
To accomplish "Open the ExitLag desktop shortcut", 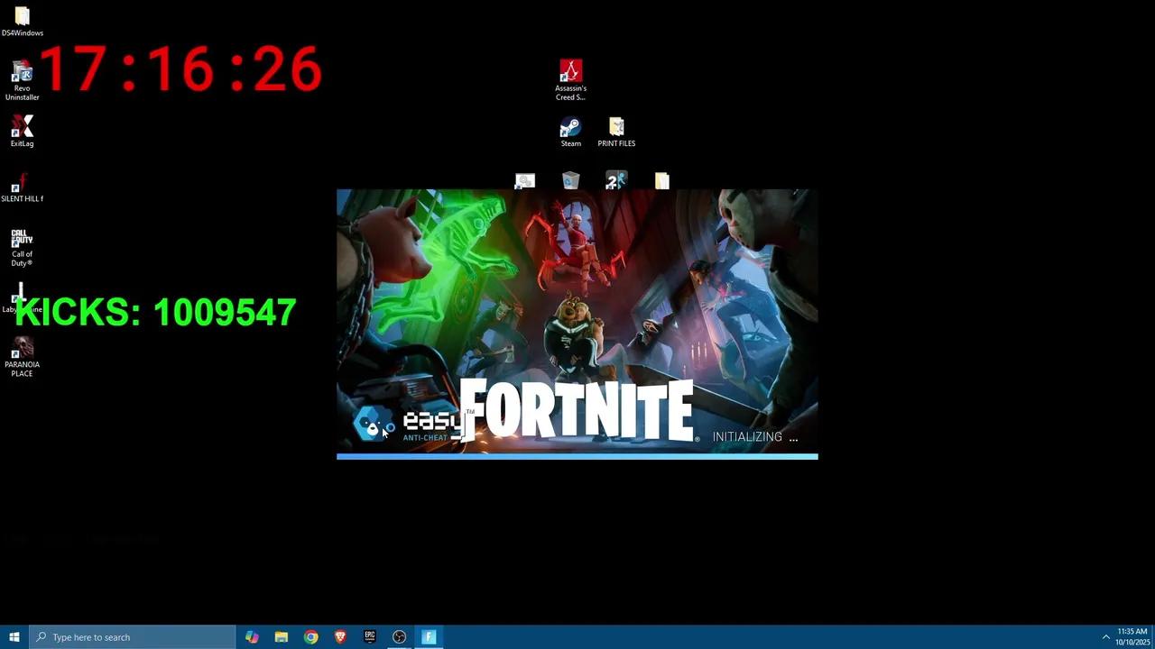I will tap(22, 131).
